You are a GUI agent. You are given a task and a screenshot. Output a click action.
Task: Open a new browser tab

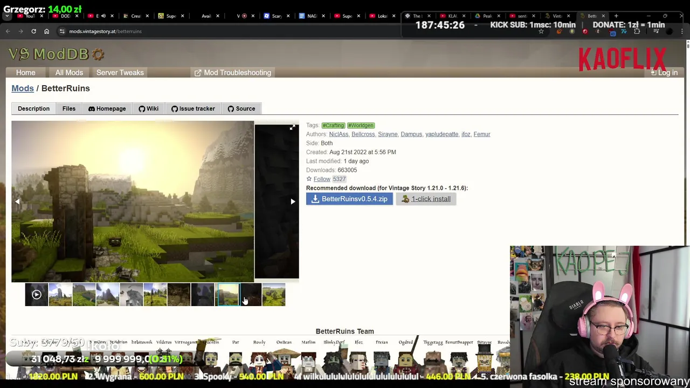point(616,16)
